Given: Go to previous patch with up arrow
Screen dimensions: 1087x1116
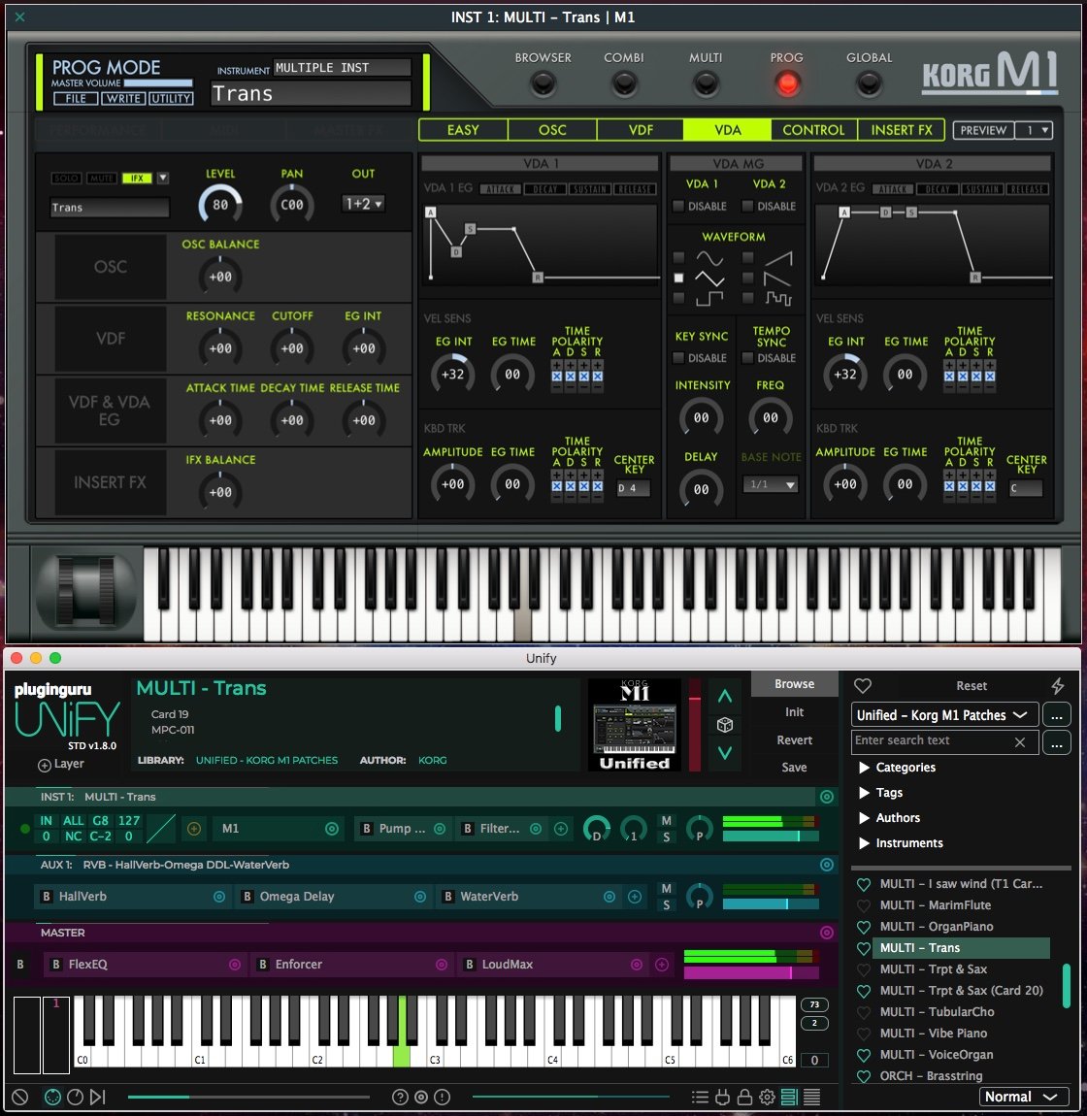Looking at the screenshot, I should [x=725, y=696].
